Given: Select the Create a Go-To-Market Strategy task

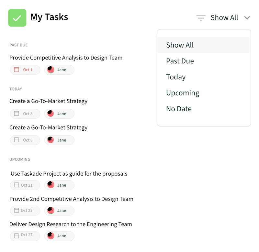Looking at the screenshot, I should pos(48,101).
